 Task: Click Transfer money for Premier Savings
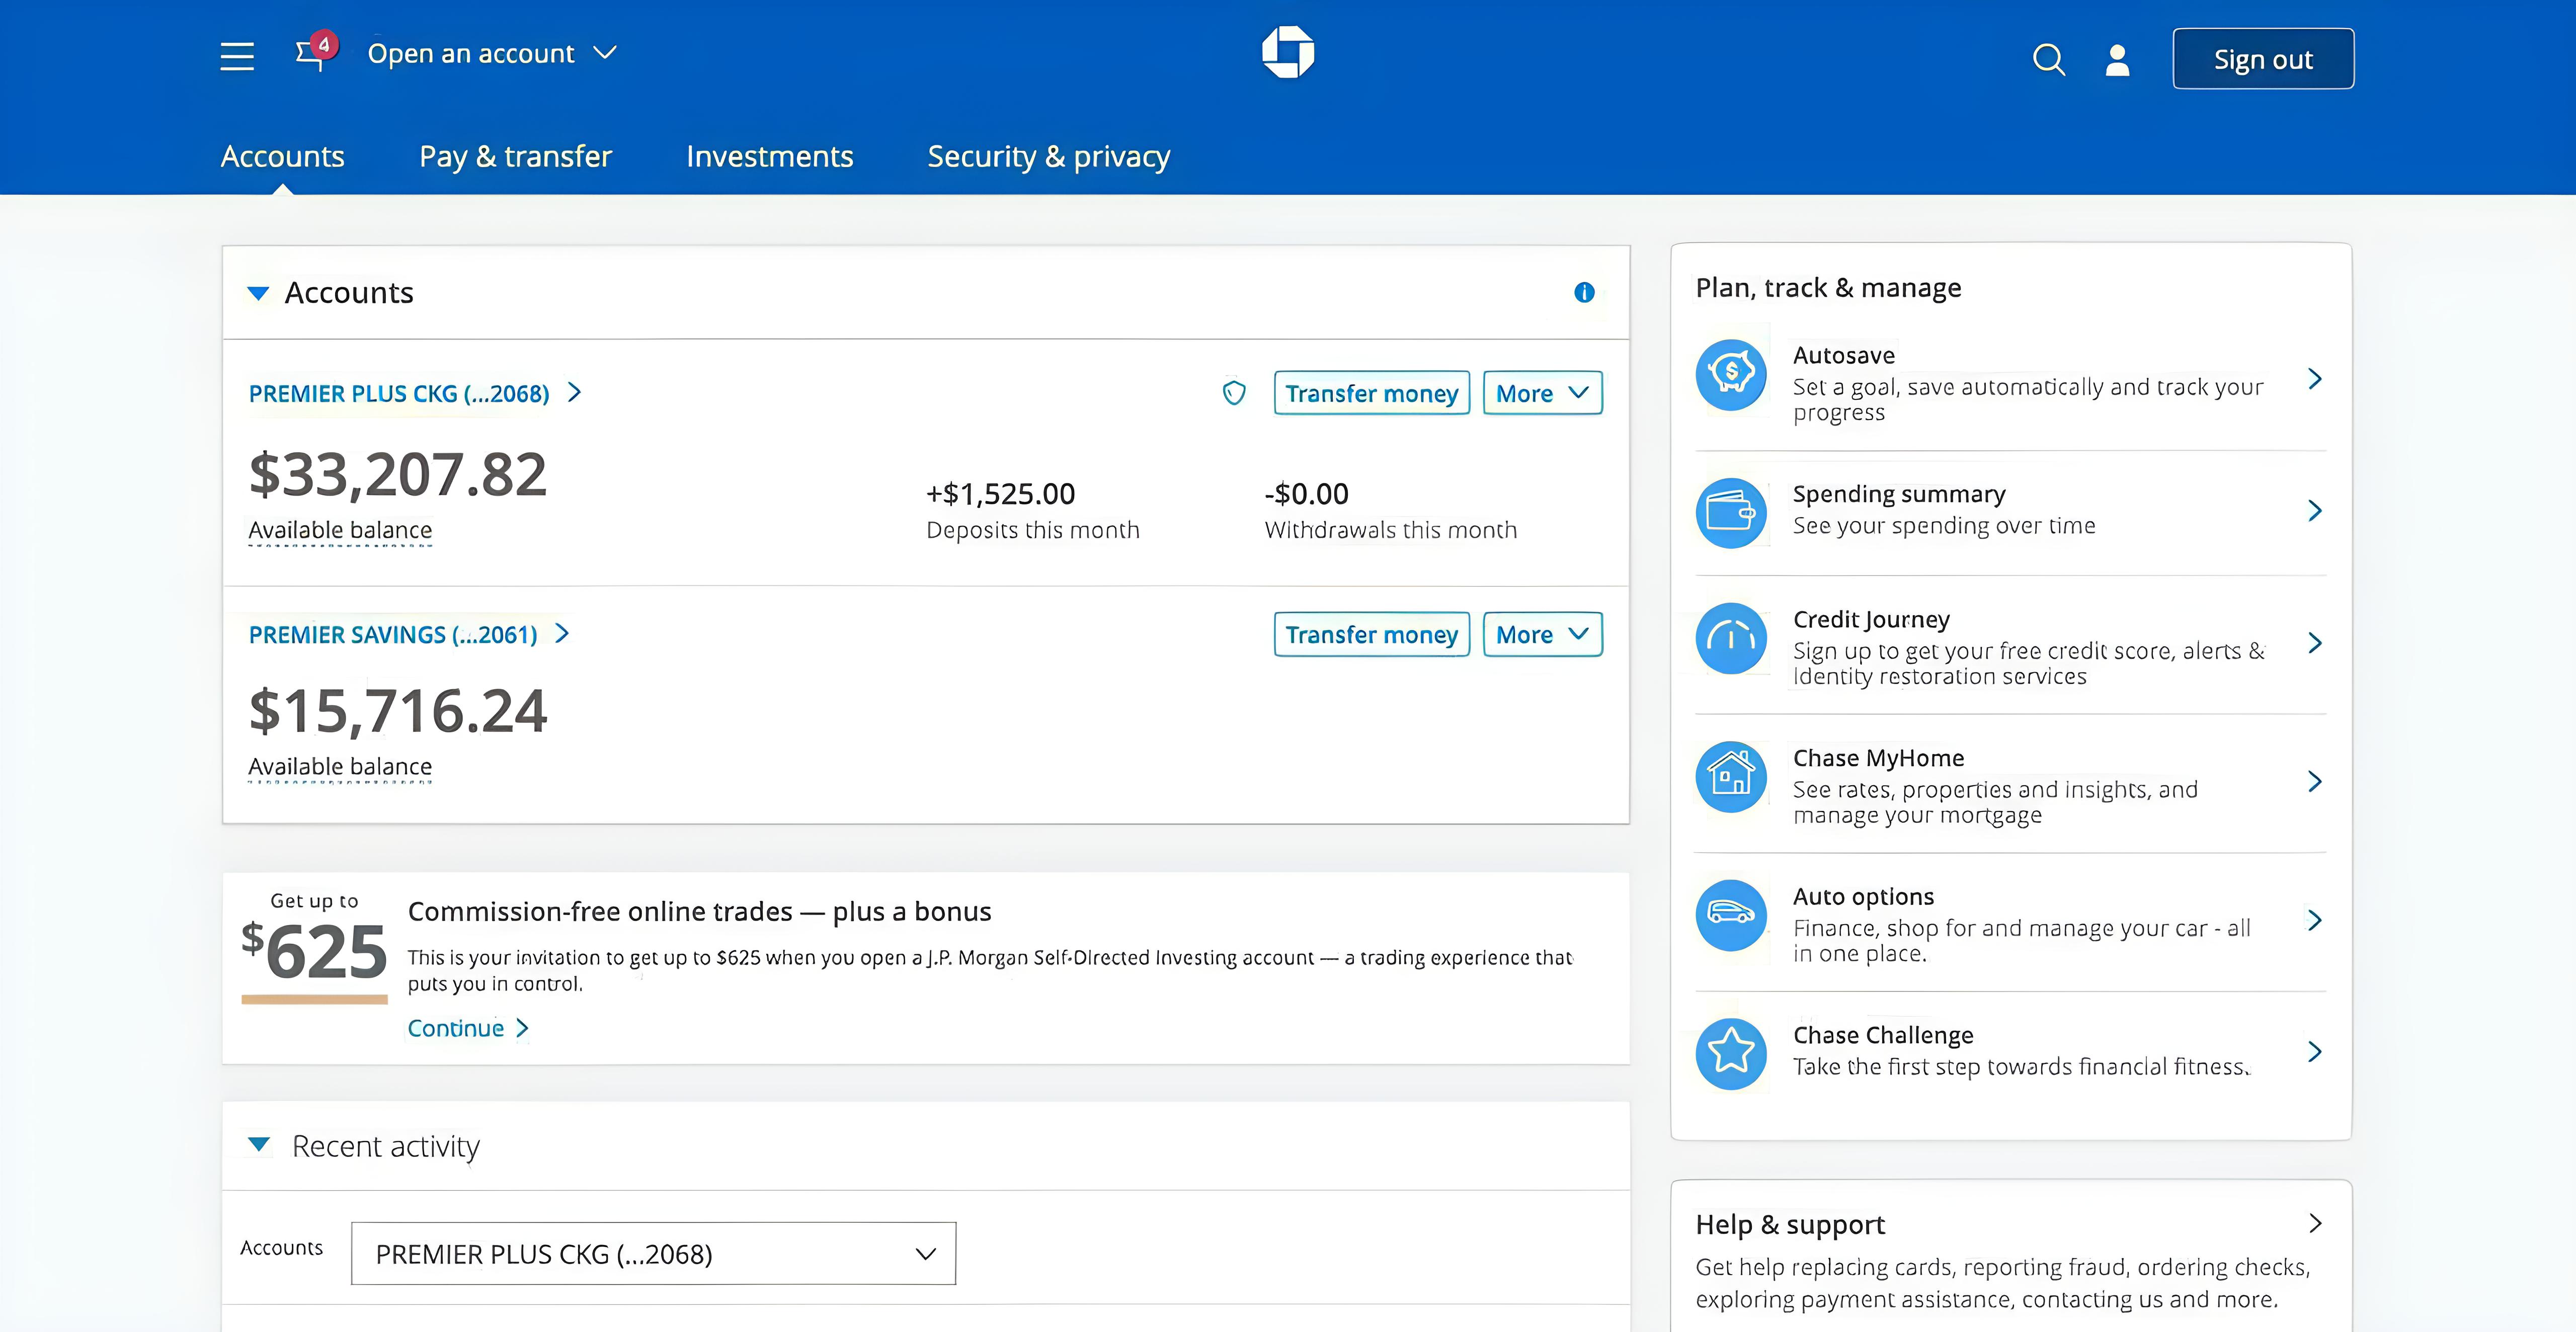(x=1371, y=634)
